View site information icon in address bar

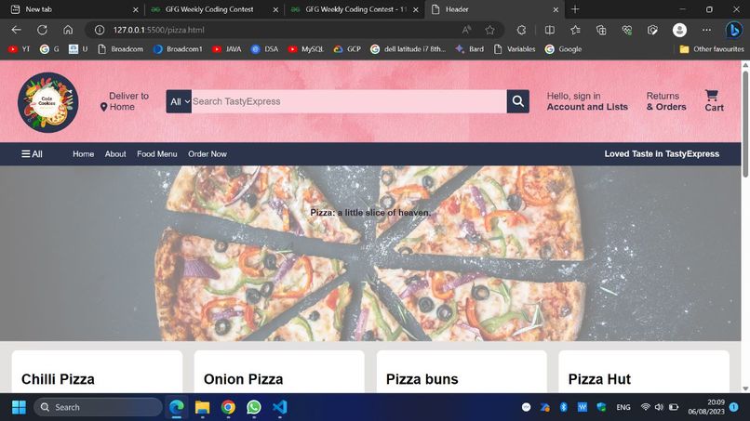point(100,30)
